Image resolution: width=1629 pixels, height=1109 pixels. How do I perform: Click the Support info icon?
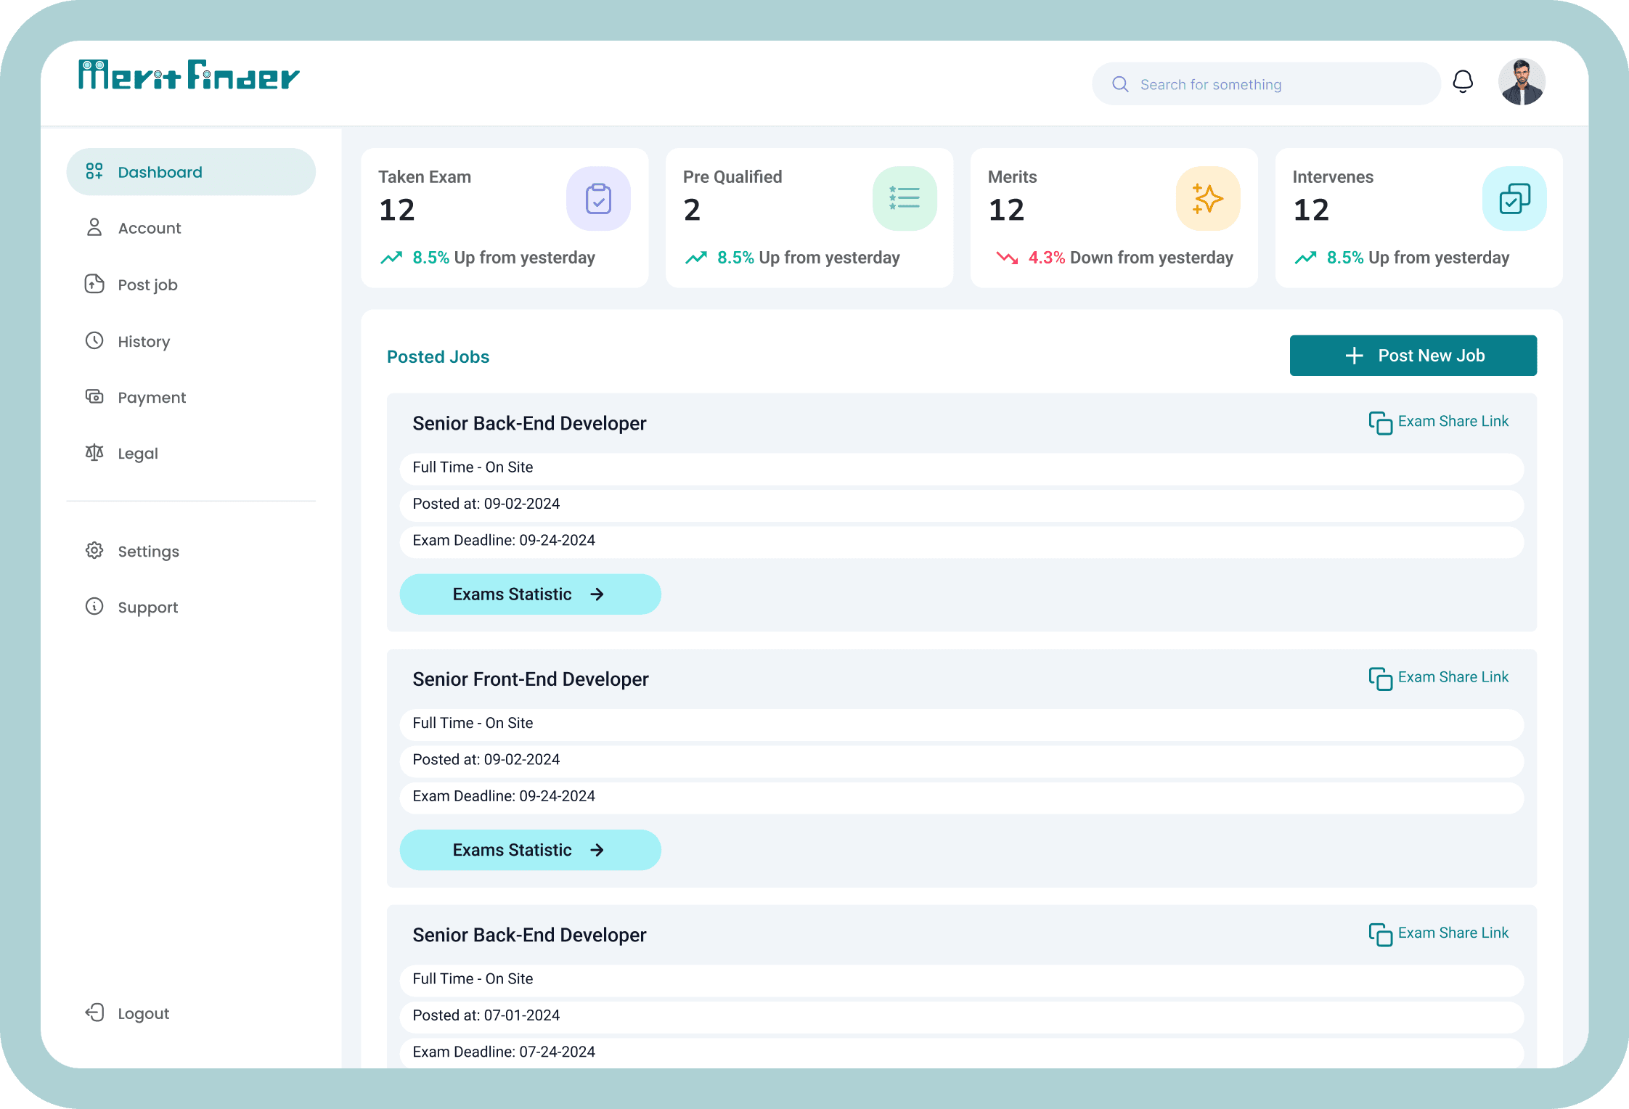pyautogui.click(x=94, y=606)
